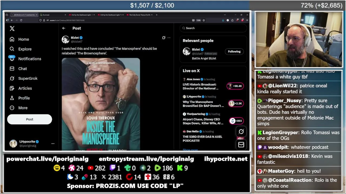The image size is (346, 194).
Task: Click browser back arrow
Action: coord(12,20)
